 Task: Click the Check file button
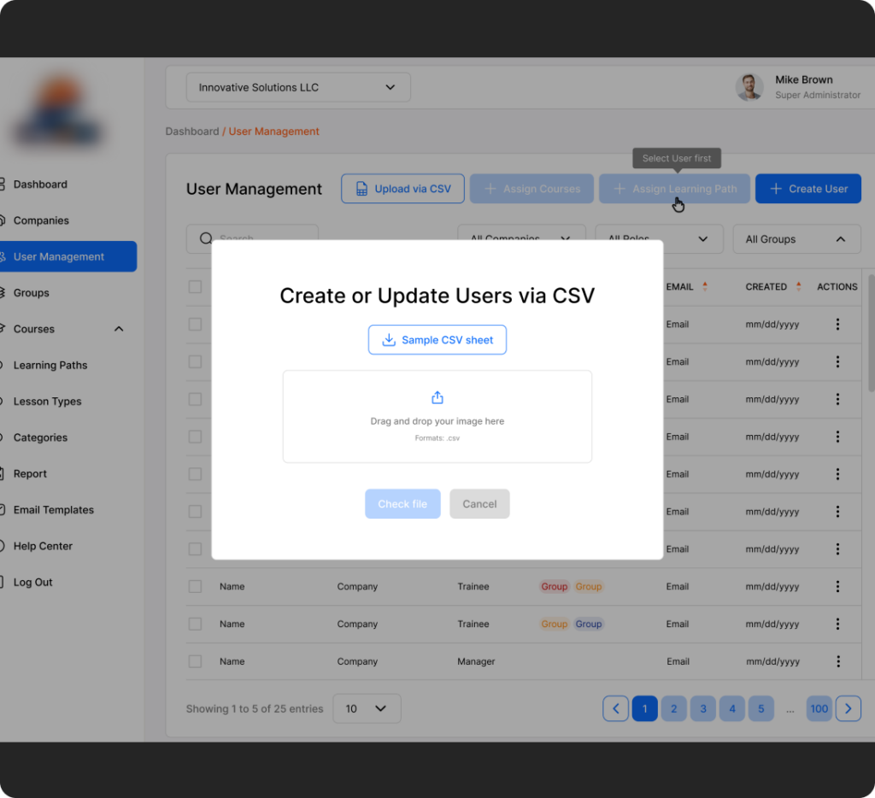402,504
